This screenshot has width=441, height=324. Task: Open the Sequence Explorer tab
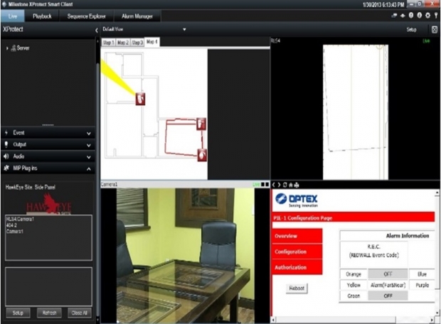(86, 16)
